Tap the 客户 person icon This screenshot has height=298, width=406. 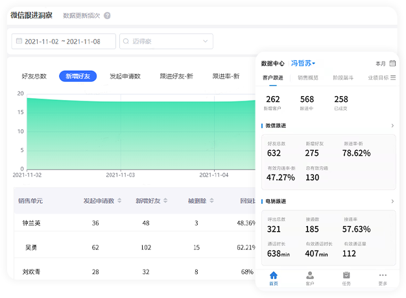310,275
